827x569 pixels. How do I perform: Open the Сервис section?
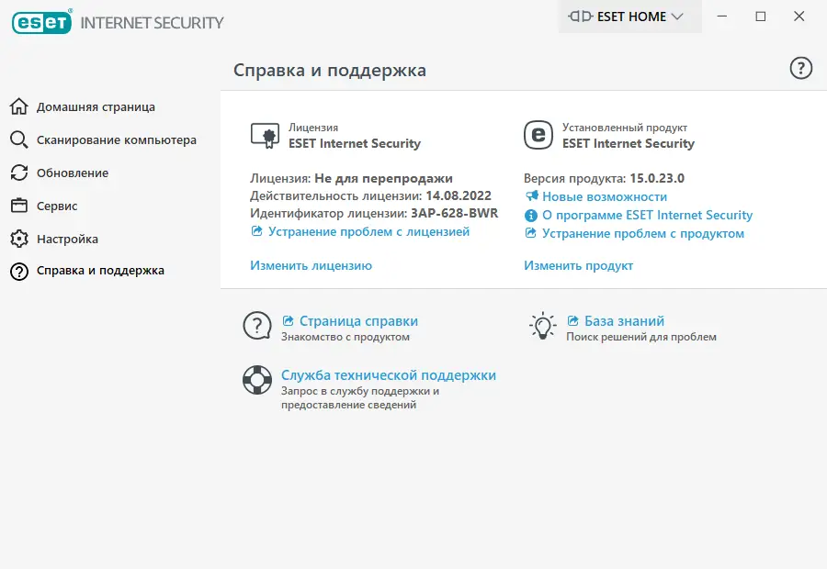(57, 206)
